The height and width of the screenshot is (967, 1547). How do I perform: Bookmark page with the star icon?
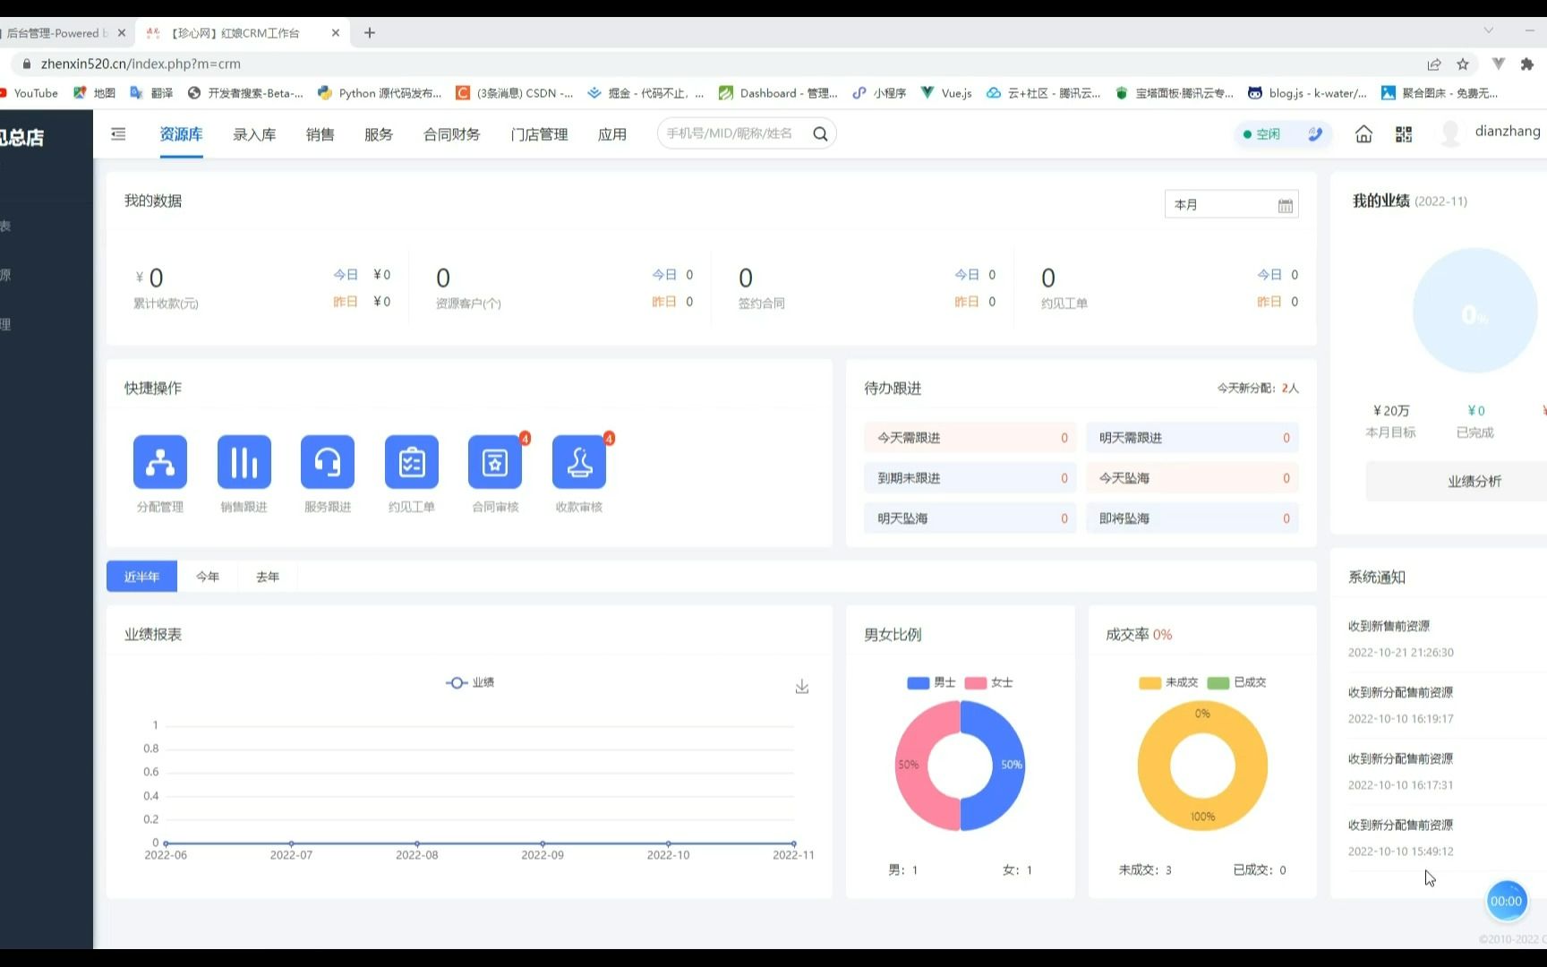1463,64
